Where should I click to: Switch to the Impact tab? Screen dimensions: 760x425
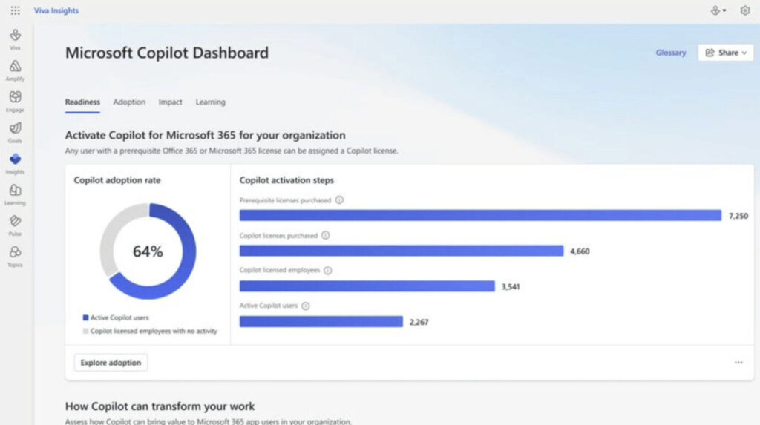pyautogui.click(x=170, y=102)
